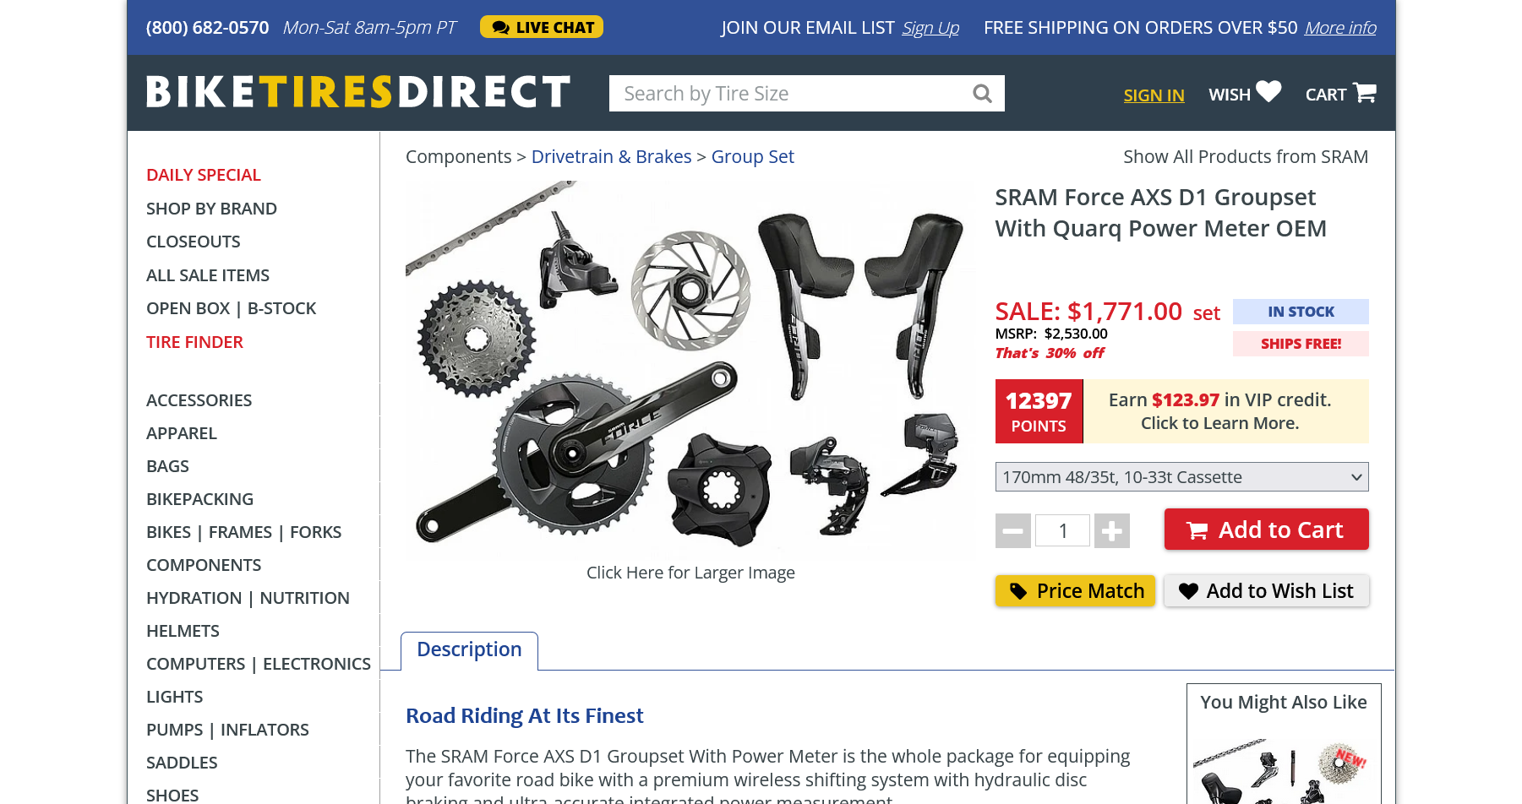Open Daily Special menu item

click(204, 175)
